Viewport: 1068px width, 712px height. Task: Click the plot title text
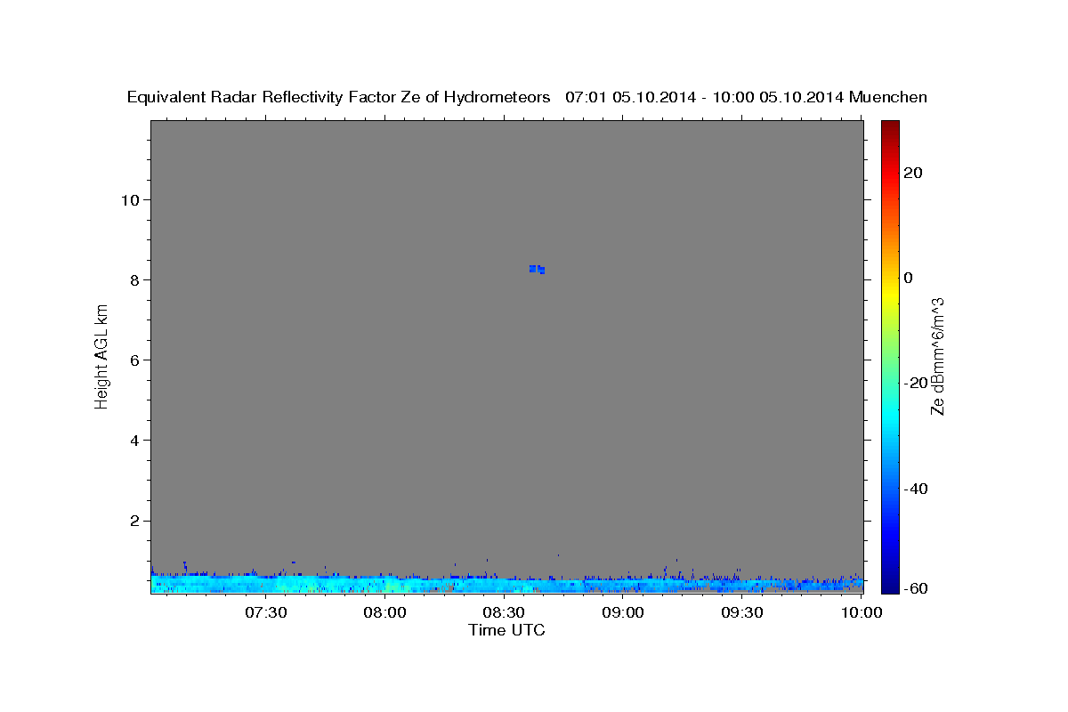(527, 97)
